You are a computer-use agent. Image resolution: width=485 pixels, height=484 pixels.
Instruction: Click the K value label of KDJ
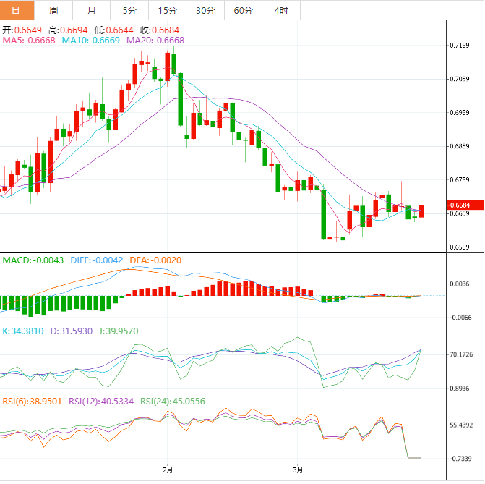(22, 331)
